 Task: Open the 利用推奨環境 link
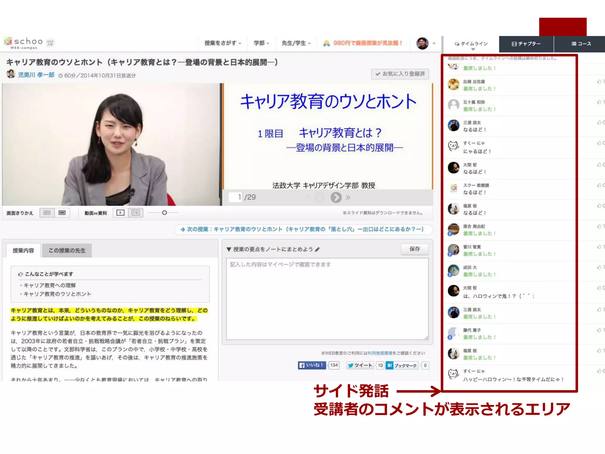pyautogui.click(x=380, y=353)
